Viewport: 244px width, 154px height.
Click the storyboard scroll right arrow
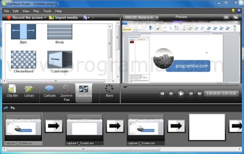coord(240,149)
